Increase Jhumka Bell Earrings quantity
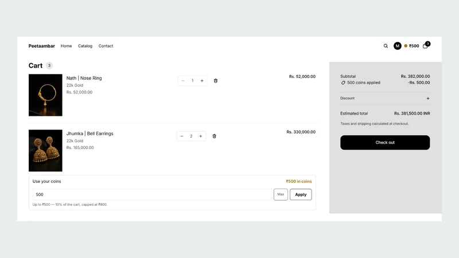Viewport: 459px width, 258px height. (200, 136)
